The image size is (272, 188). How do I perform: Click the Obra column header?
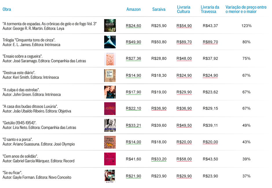[7, 9]
